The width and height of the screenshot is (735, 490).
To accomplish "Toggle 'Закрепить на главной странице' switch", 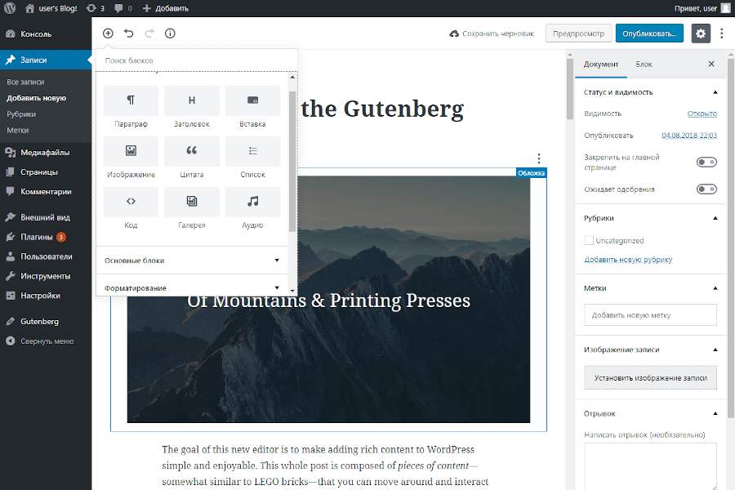I will [x=706, y=163].
